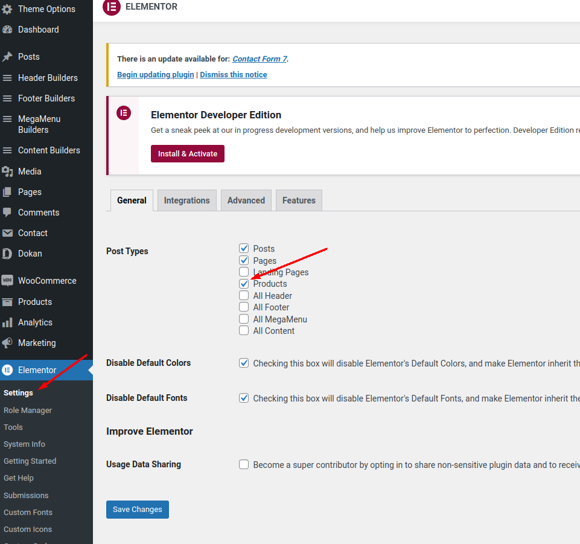The height and width of the screenshot is (544, 580).
Task: Enable the Usage Data Sharing checkbox
Action: tap(244, 464)
